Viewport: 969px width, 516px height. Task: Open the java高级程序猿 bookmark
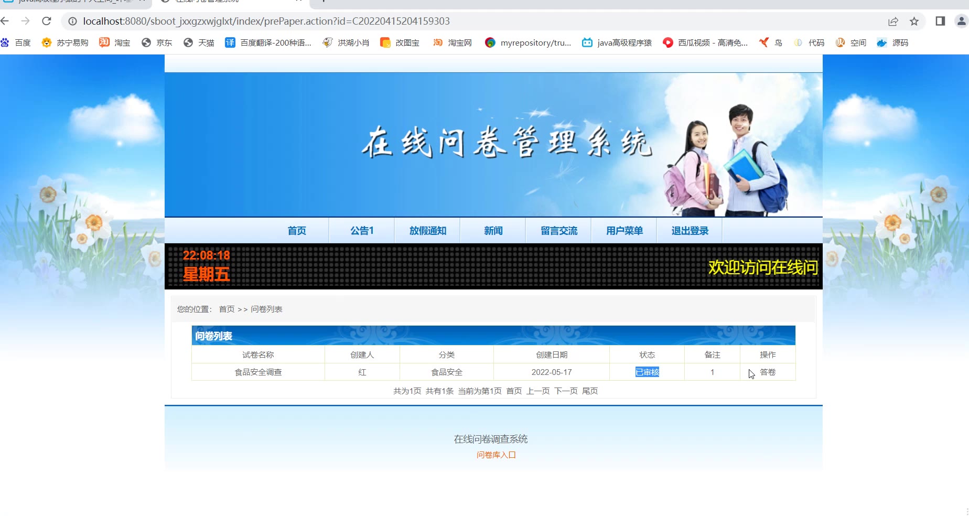coord(617,43)
